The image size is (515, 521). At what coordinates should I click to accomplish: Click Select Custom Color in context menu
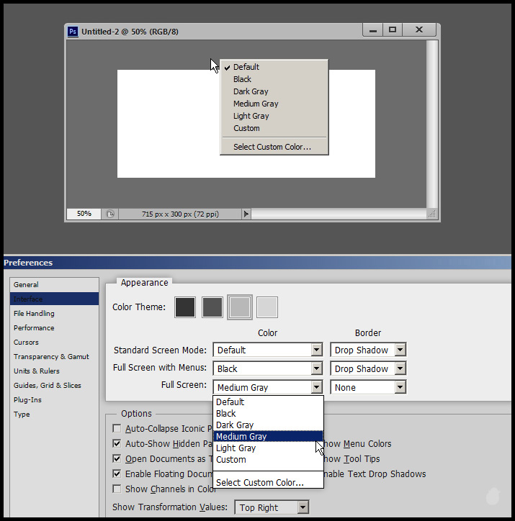[x=272, y=147]
